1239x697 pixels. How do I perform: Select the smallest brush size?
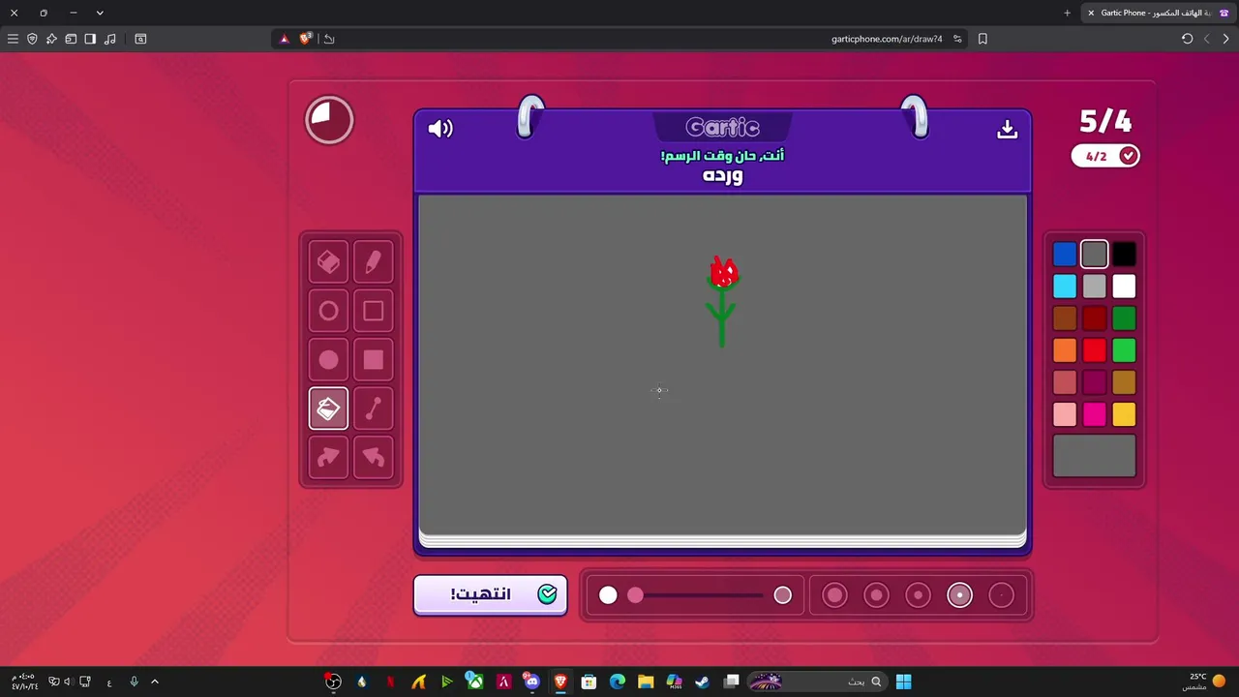(1001, 595)
